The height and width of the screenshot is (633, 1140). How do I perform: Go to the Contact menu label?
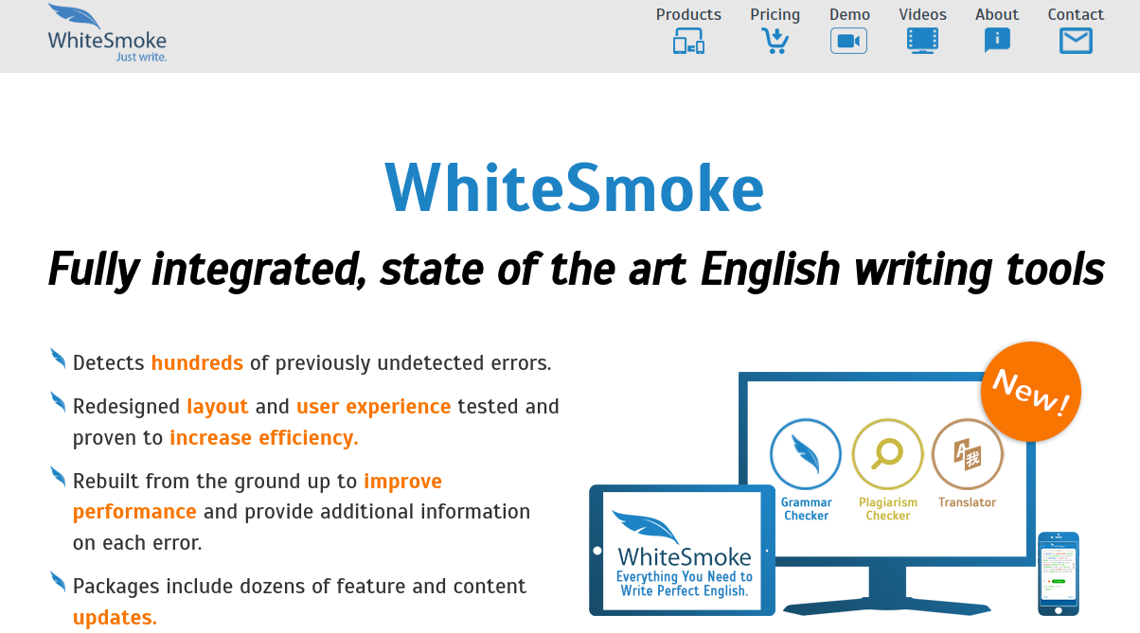pyautogui.click(x=1076, y=14)
